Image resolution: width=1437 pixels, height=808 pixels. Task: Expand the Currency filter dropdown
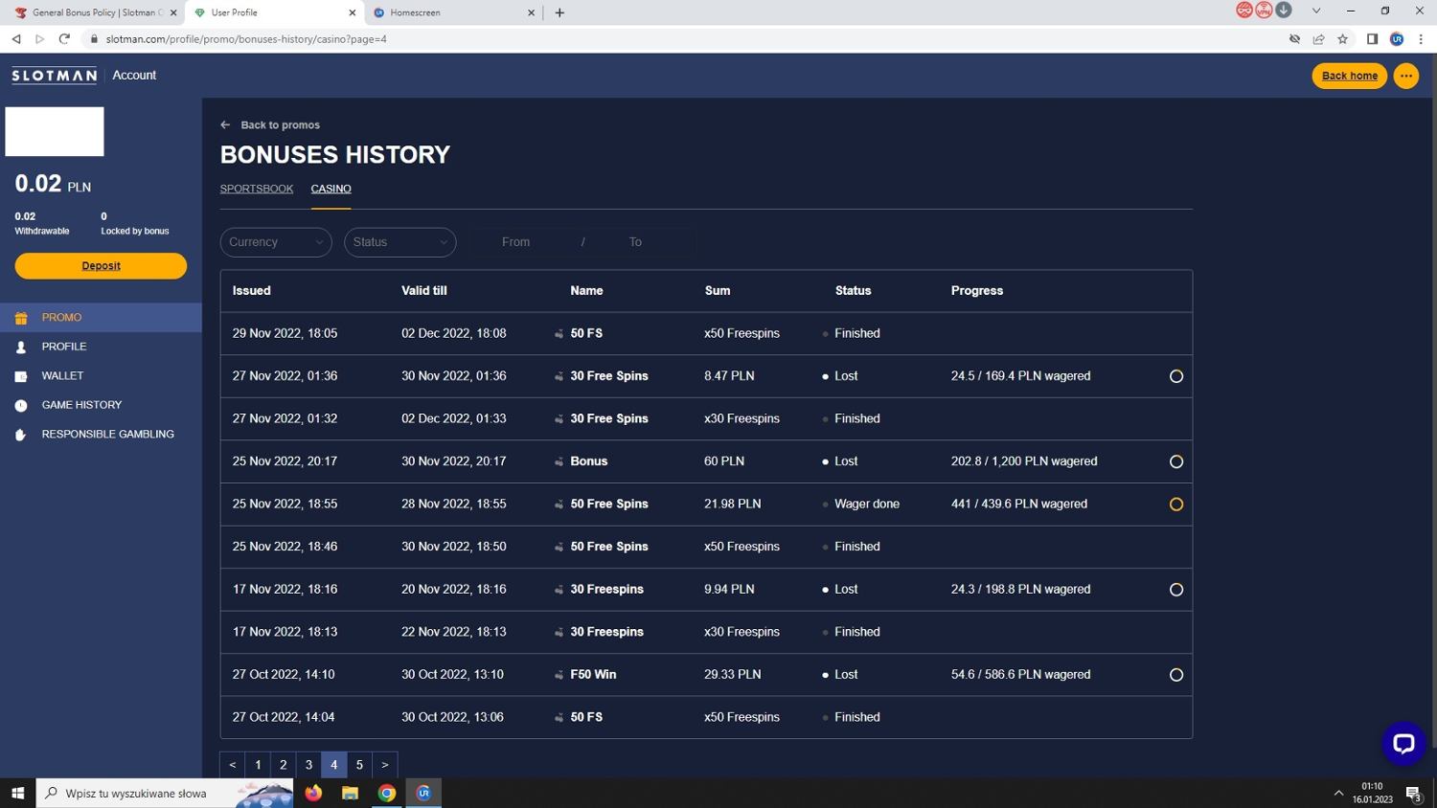[276, 242]
